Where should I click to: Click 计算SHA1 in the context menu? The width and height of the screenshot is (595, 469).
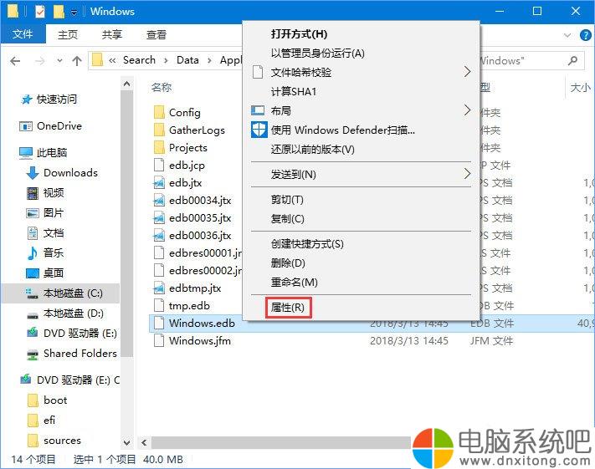[x=294, y=91]
